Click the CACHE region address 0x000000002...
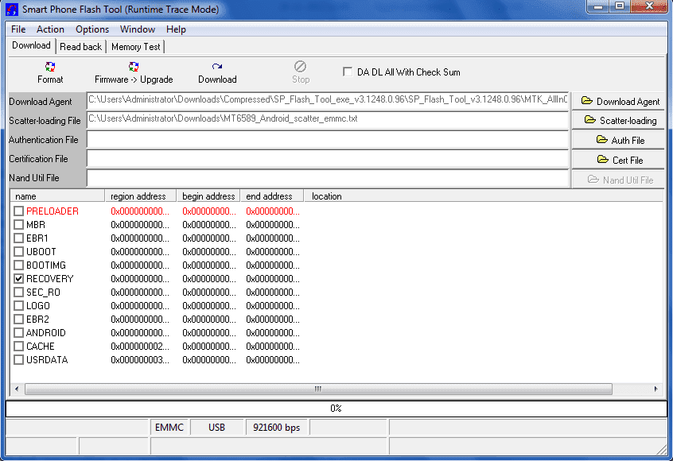This screenshot has width=673, height=461. coord(140,346)
